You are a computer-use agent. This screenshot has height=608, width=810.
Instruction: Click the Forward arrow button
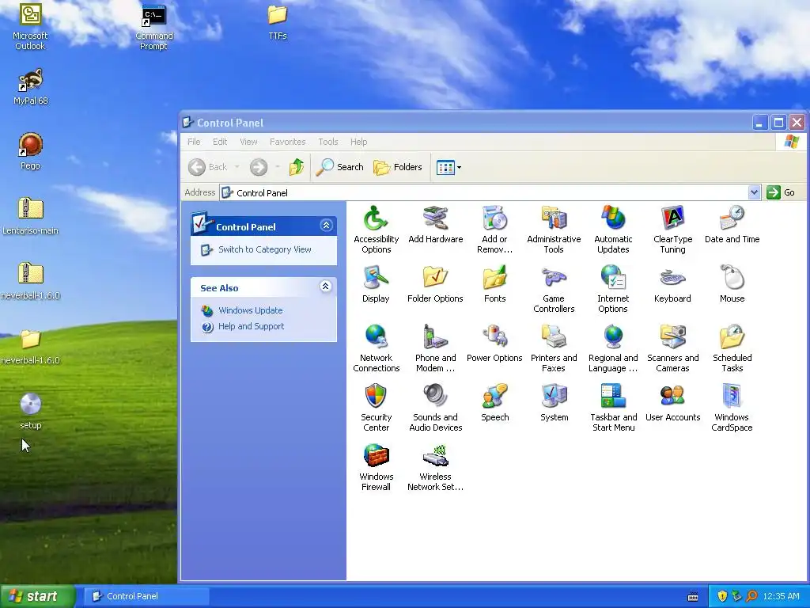259,167
